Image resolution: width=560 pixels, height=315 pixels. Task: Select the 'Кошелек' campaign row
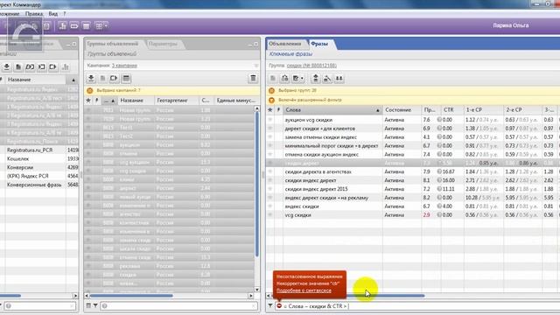(38, 158)
